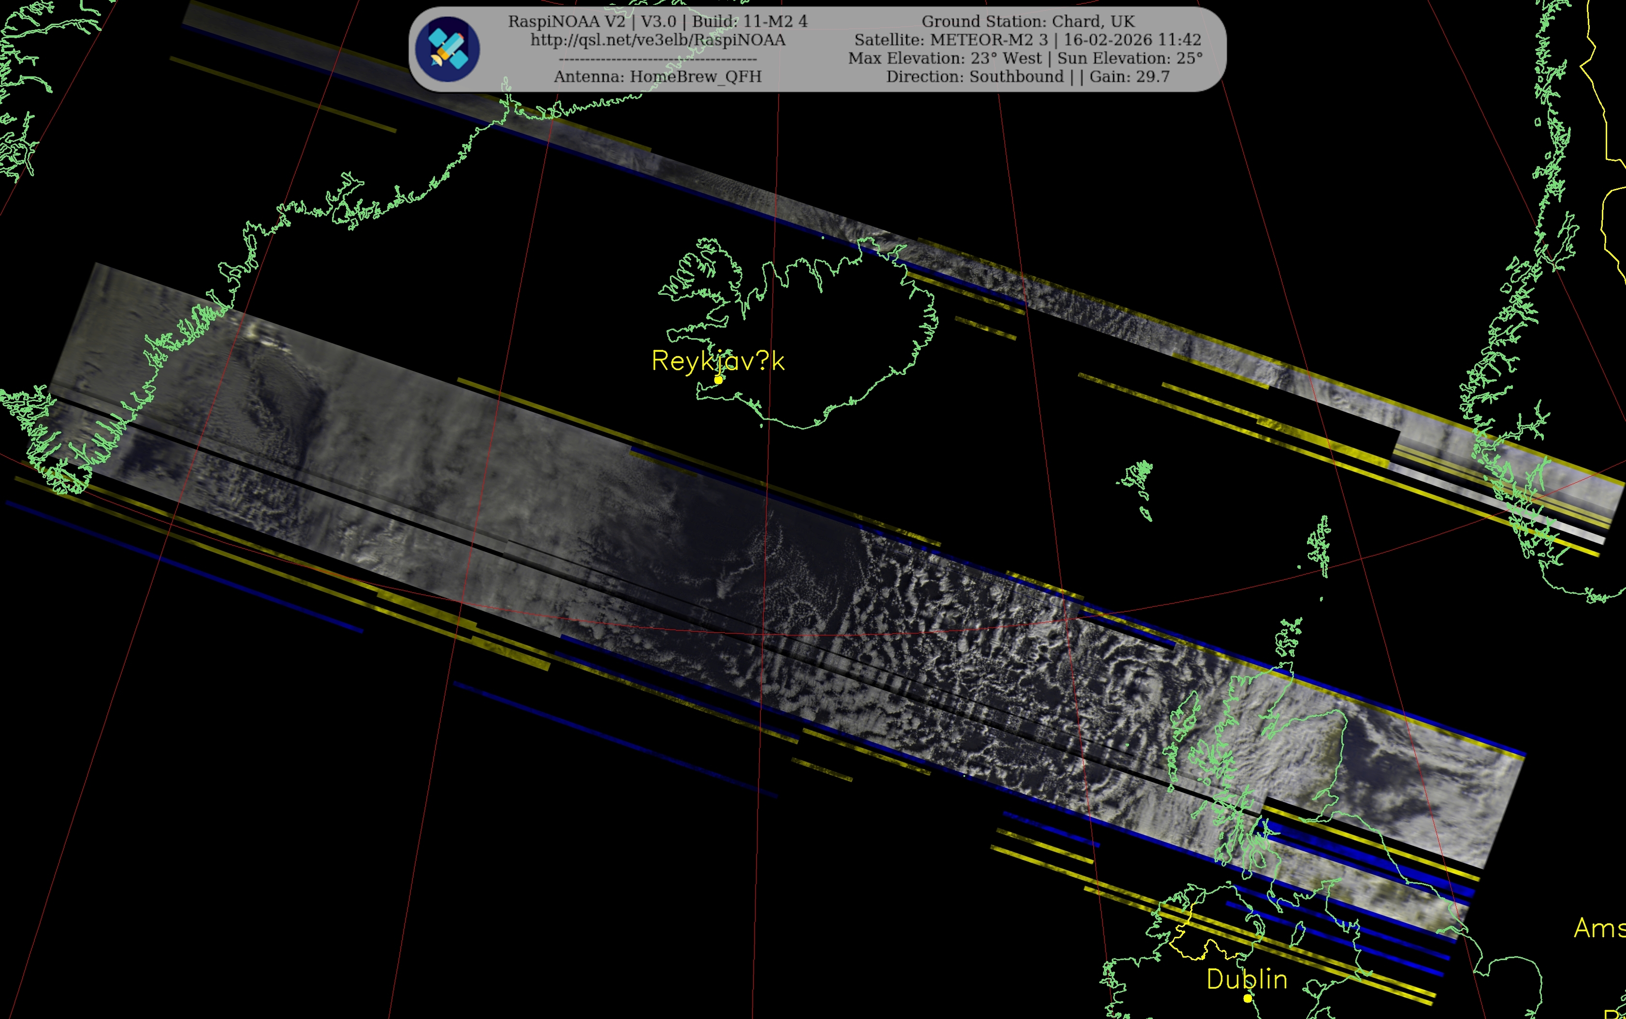Viewport: 1626px width, 1019px height.
Task: Click the Dublin map label
Action: [x=1247, y=979]
